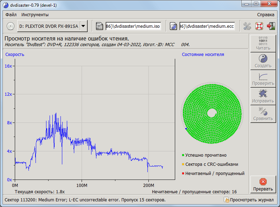
Task: Open the Справка menu
Action: point(266,15)
